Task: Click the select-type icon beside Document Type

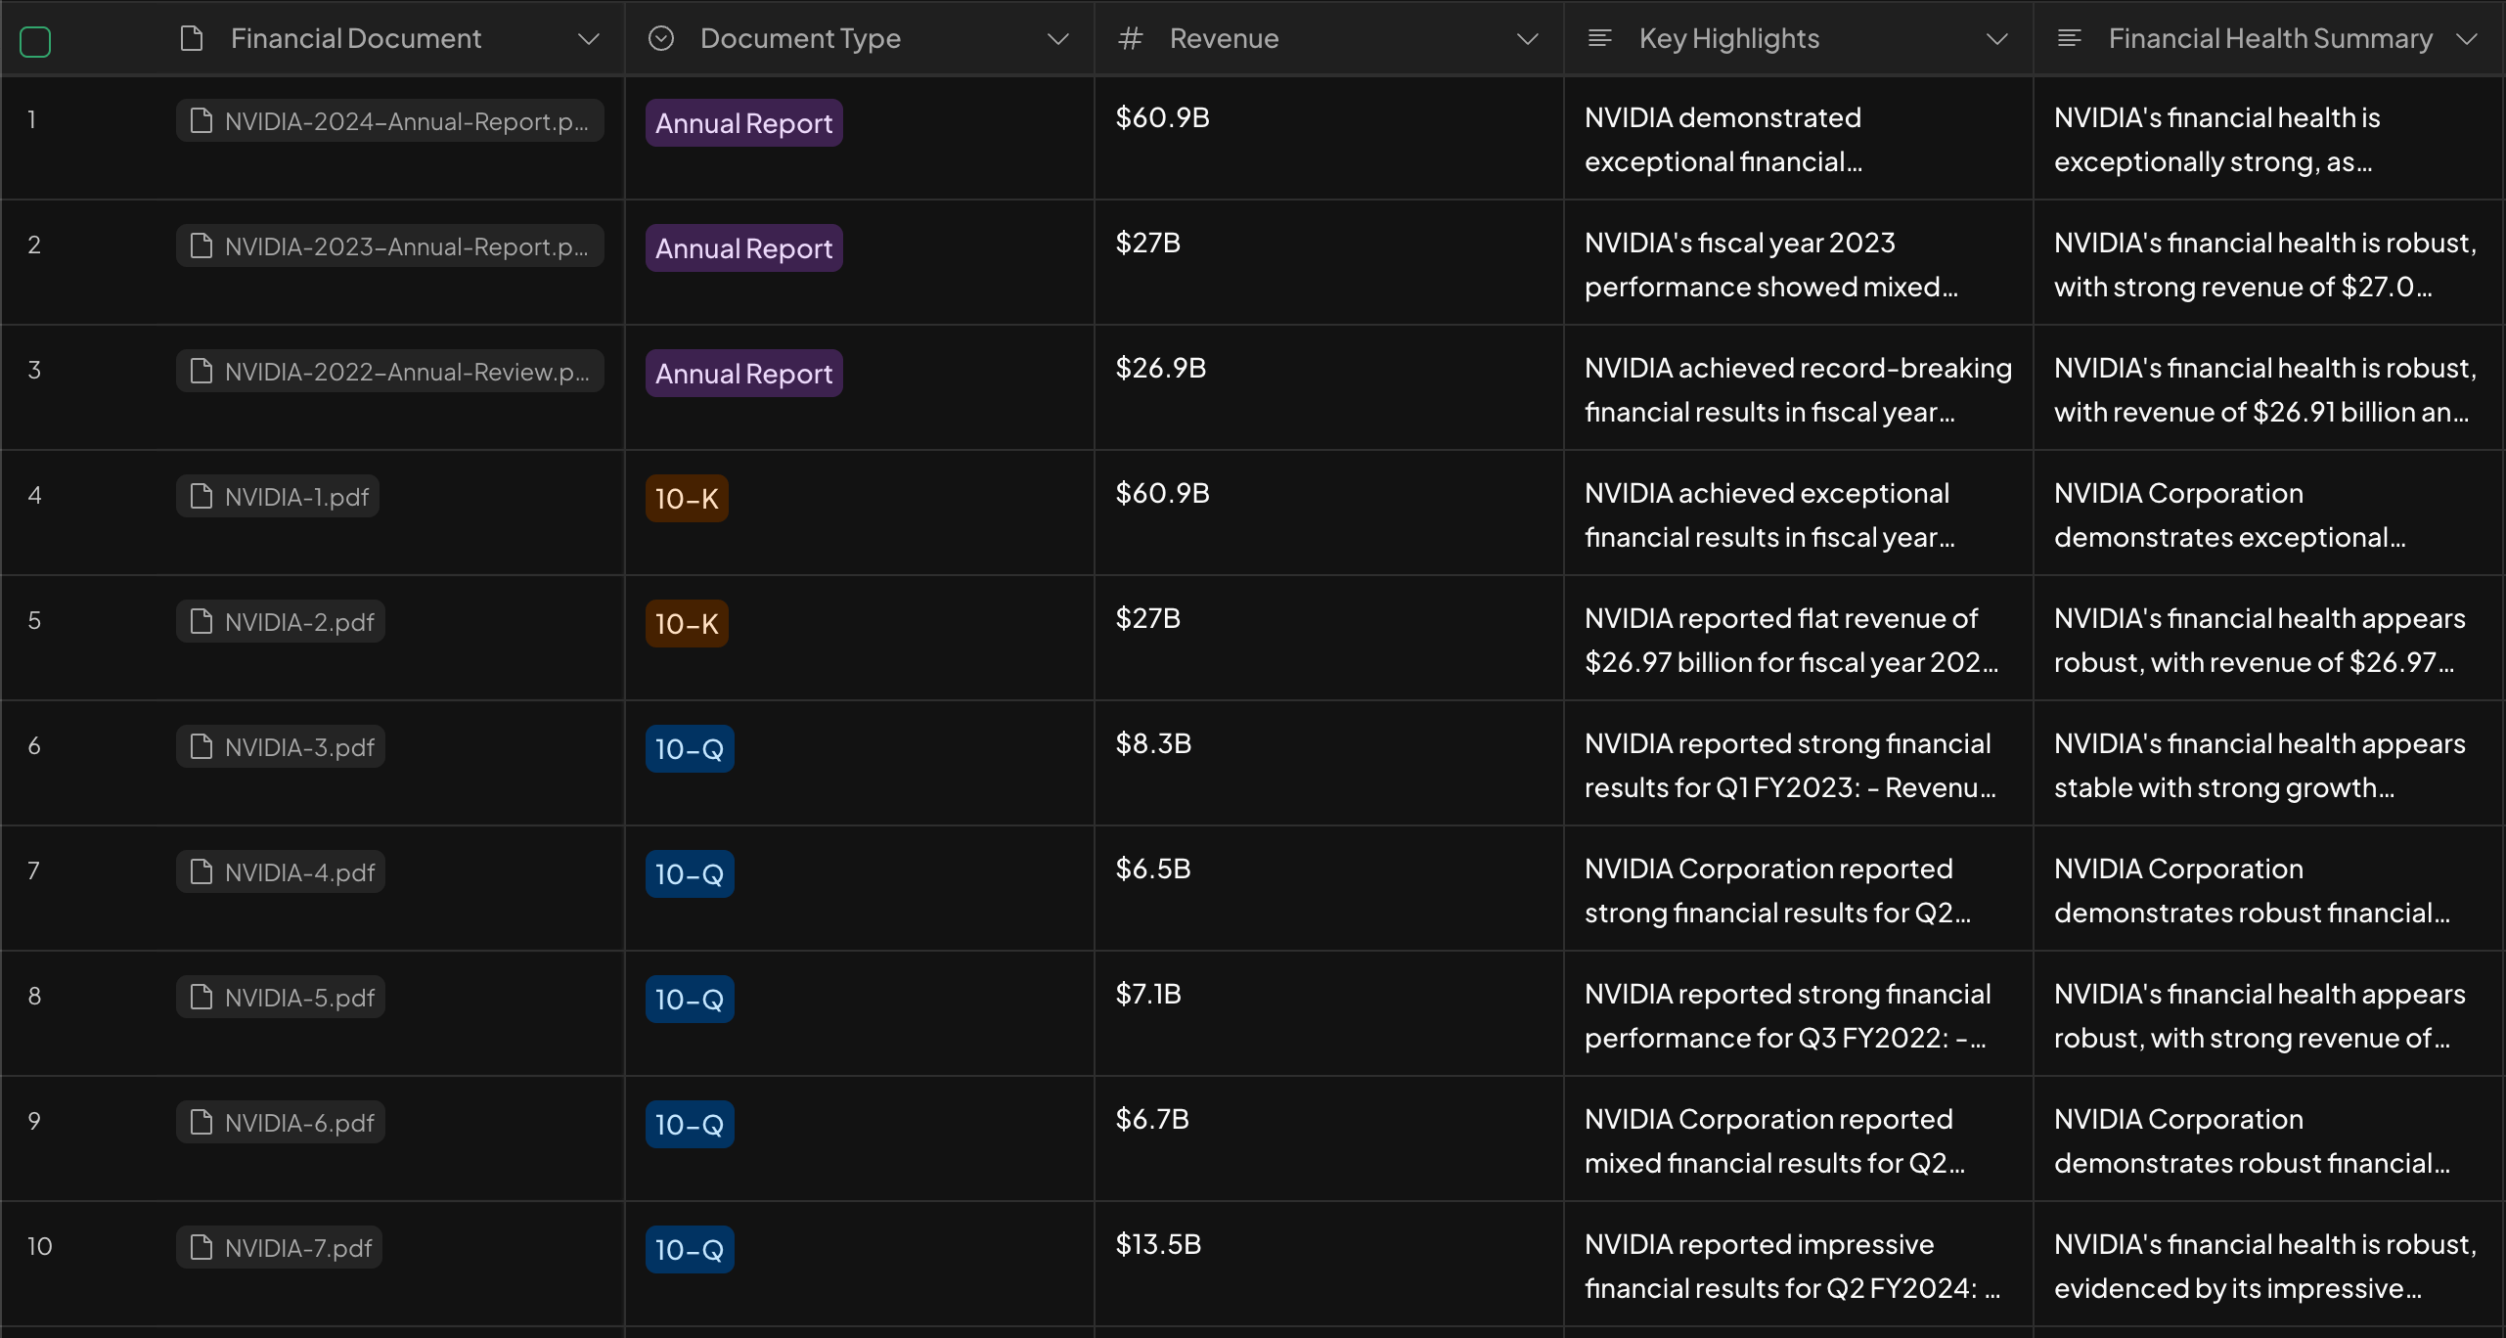Action: 661,39
